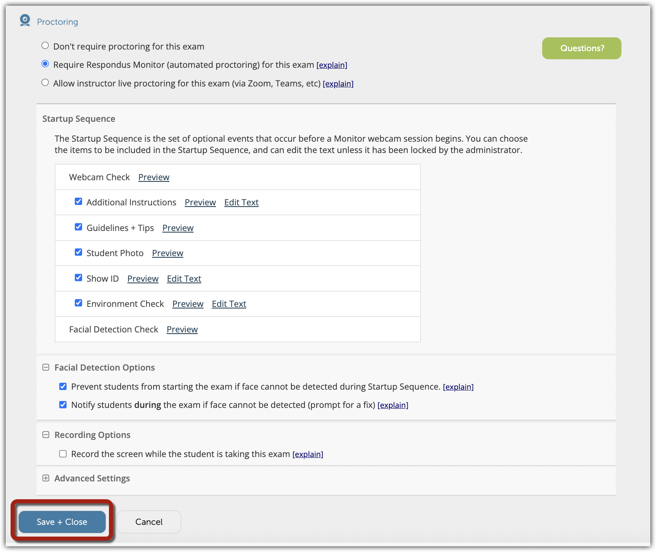The height and width of the screenshot is (552, 656).
Task: Enable "Record the screen" option
Action: tap(63, 453)
